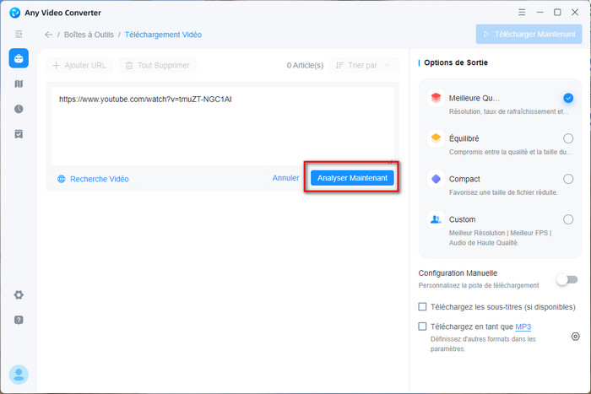
Task: Open the help question mark icon
Action: coord(19,320)
